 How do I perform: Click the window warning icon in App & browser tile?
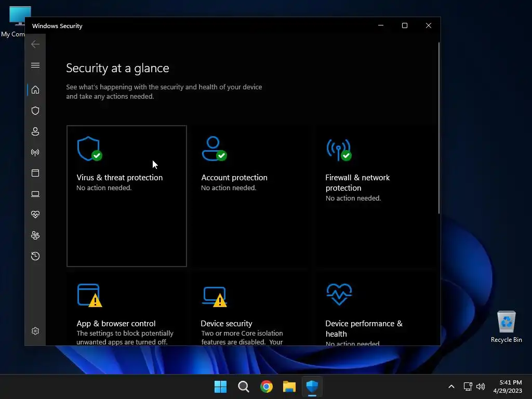[89, 296]
